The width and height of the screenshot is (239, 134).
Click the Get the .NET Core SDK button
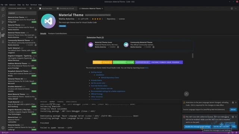point(221,127)
